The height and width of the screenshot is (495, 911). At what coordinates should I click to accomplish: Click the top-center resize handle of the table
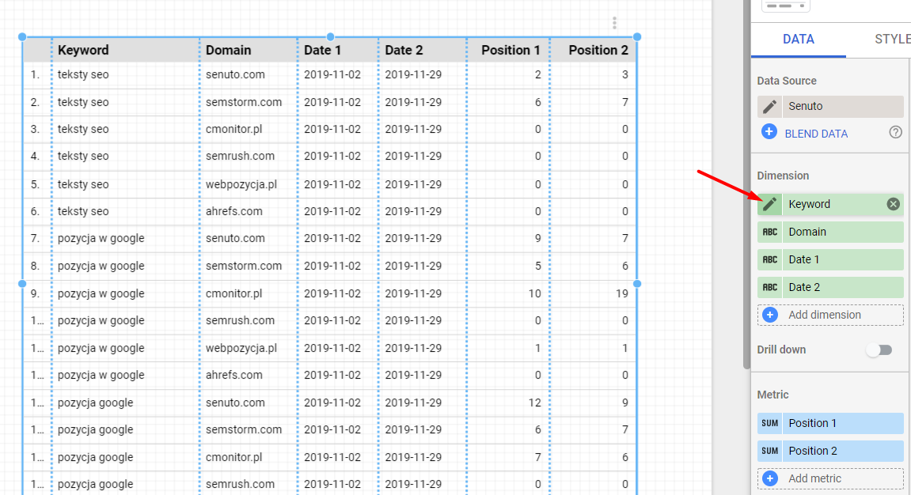click(330, 36)
